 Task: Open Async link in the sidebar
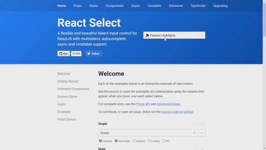pyautogui.click(x=62, y=104)
